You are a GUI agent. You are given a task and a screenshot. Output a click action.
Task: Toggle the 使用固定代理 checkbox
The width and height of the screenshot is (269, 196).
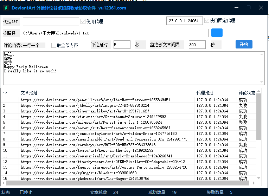207,21
